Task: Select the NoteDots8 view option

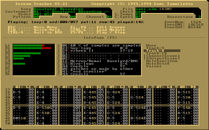Action: [158, 64]
